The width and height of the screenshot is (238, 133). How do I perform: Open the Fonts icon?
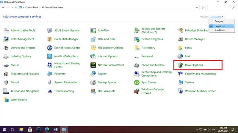click(x=180, y=48)
